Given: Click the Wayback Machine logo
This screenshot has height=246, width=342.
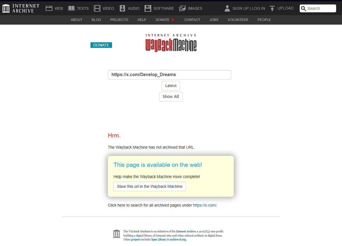Looking at the screenshot, I should (171, 43).
